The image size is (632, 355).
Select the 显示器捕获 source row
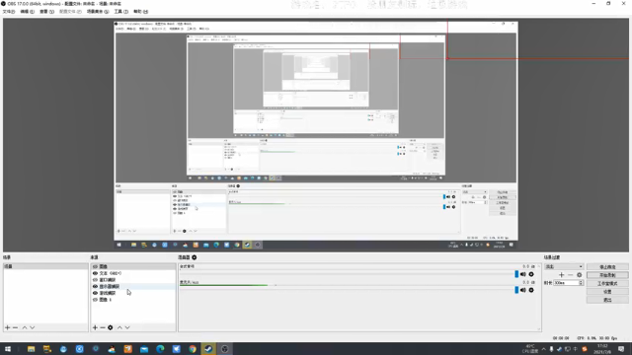click(x=133, y=287)
